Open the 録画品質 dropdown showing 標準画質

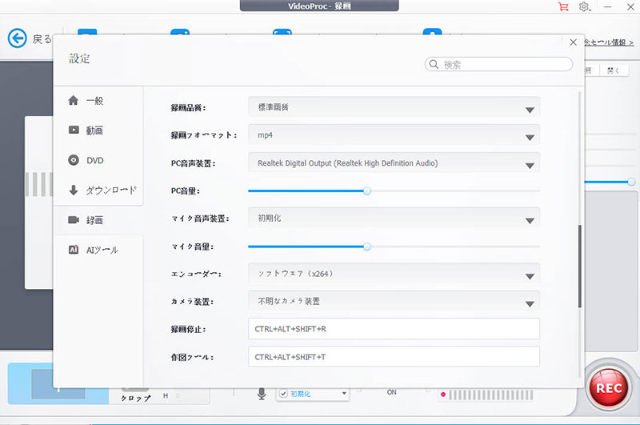coord(394,107)
